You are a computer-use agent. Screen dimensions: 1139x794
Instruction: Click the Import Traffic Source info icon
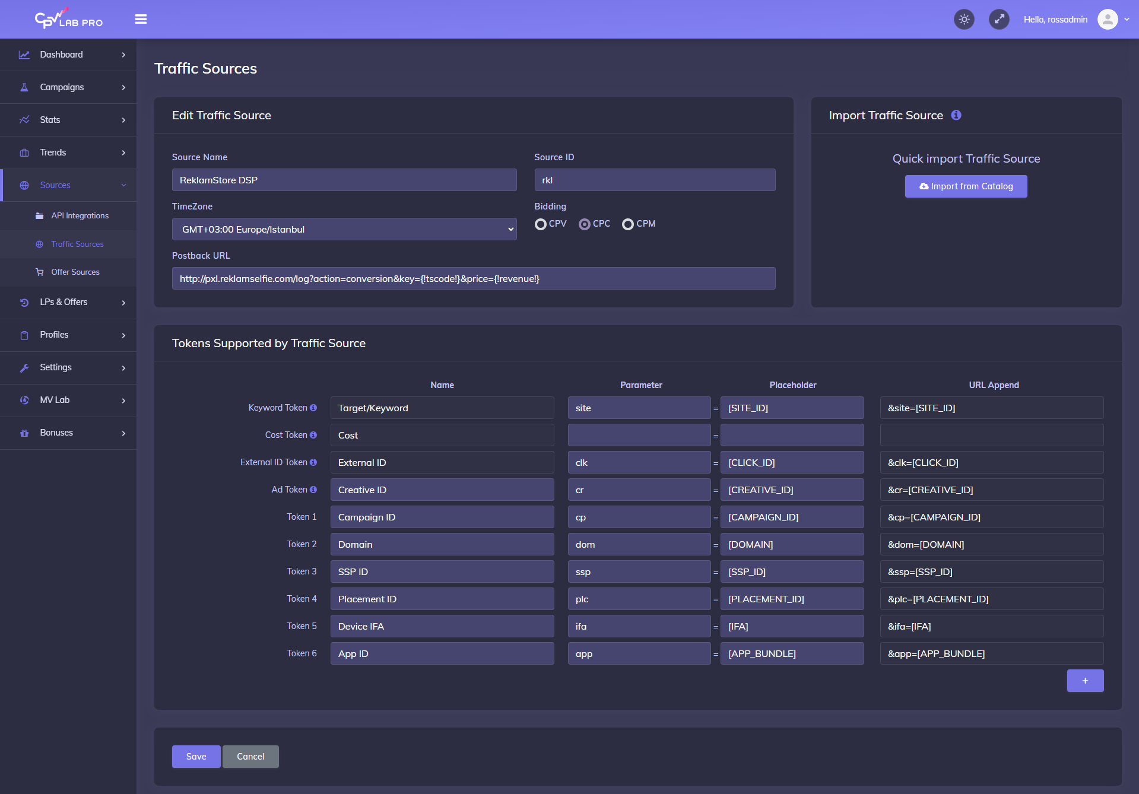[956, 115]
